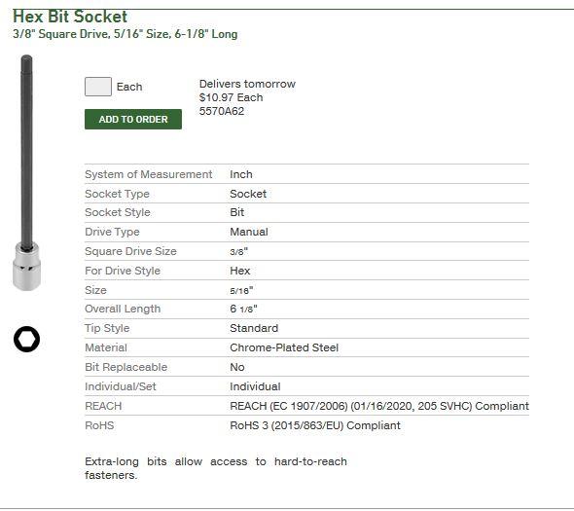The width and height of the screenshot is (574, 511).
Task: Click the Chrome-Plated Steel material value
Action: (x=284, y=347)
